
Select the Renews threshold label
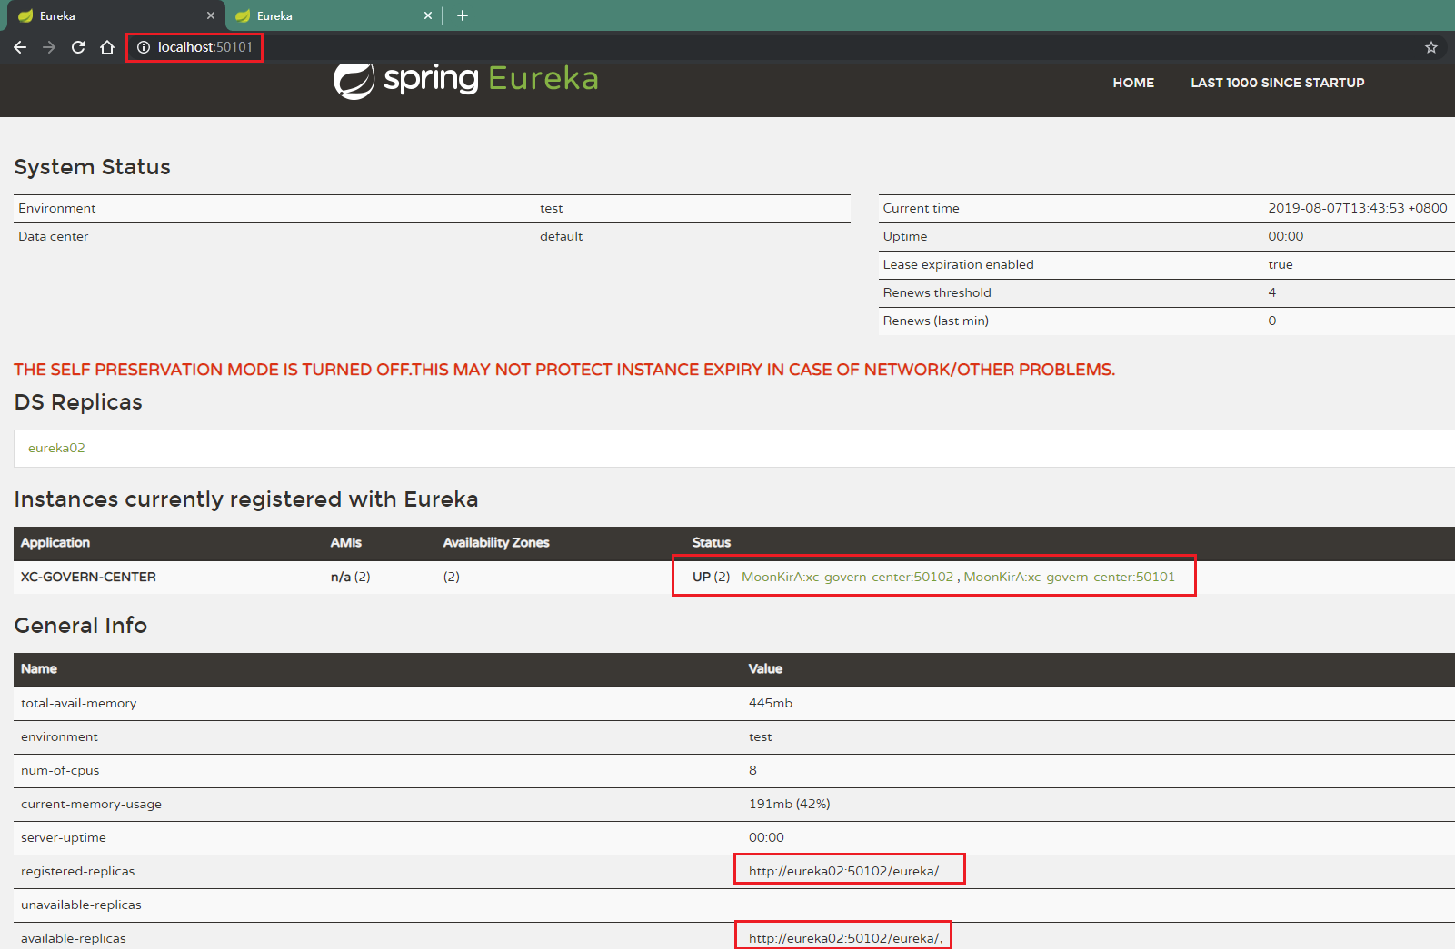(937, 292)
